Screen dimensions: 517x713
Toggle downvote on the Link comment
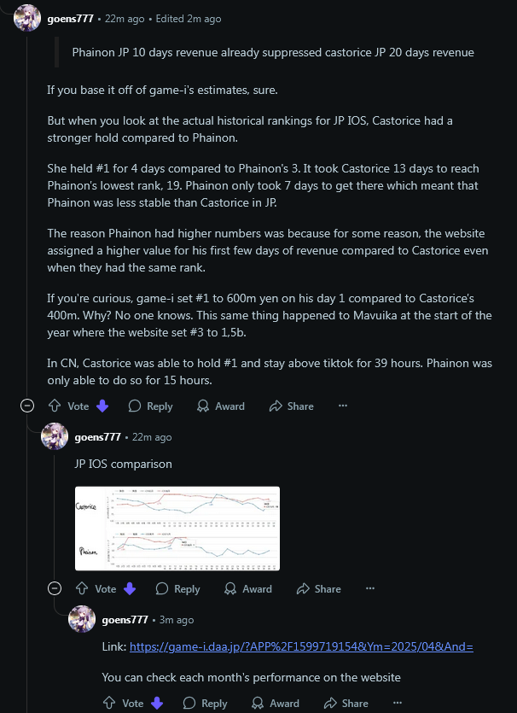[157, 704]
